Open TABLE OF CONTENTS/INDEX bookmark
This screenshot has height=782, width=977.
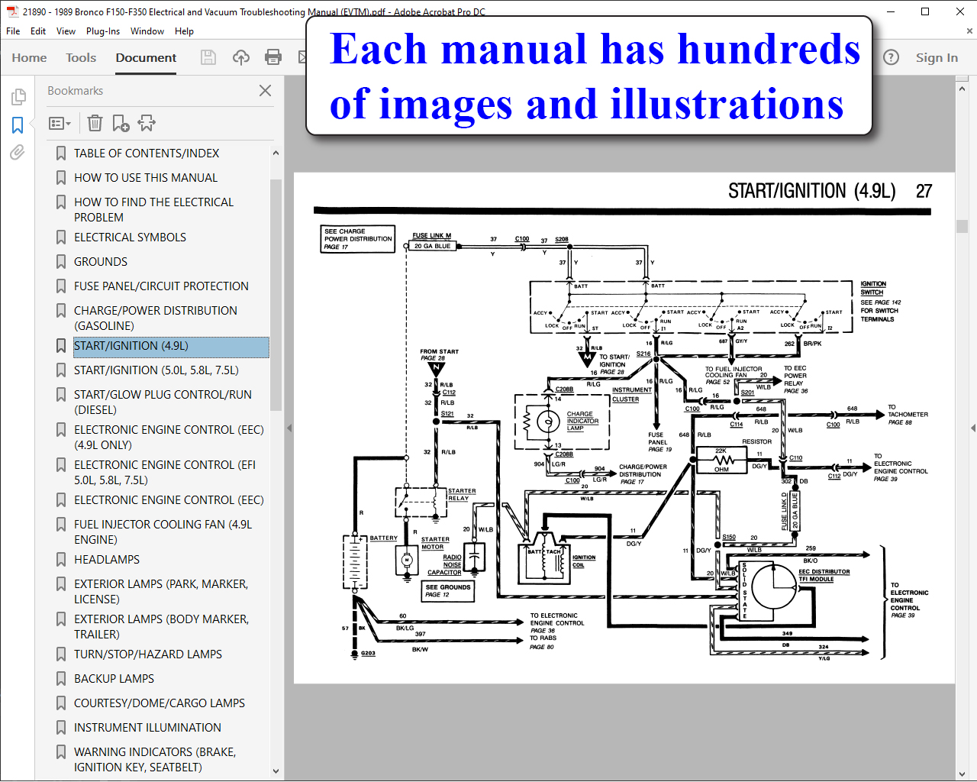pyautogui.click(x=147, y=153)
